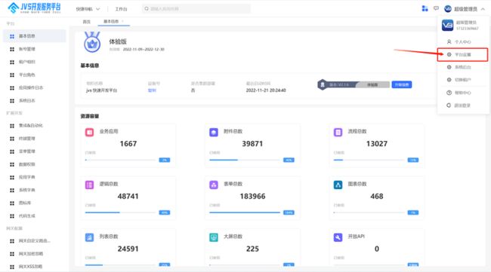Image resolution: width=491 pixels, height=272 pixels.
Task: Switch to the 首页 tab
Action: click(86, 22)
